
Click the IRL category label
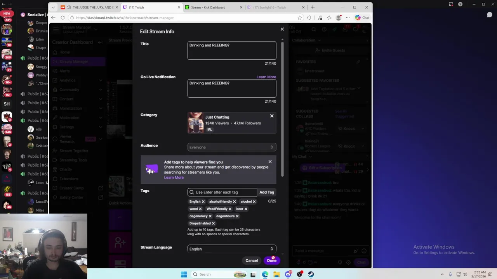point(210,129)
